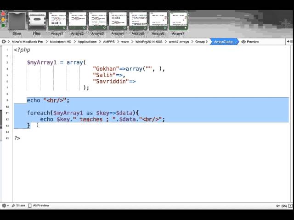Click the Preview eye icon in path bar

(243, 42)
